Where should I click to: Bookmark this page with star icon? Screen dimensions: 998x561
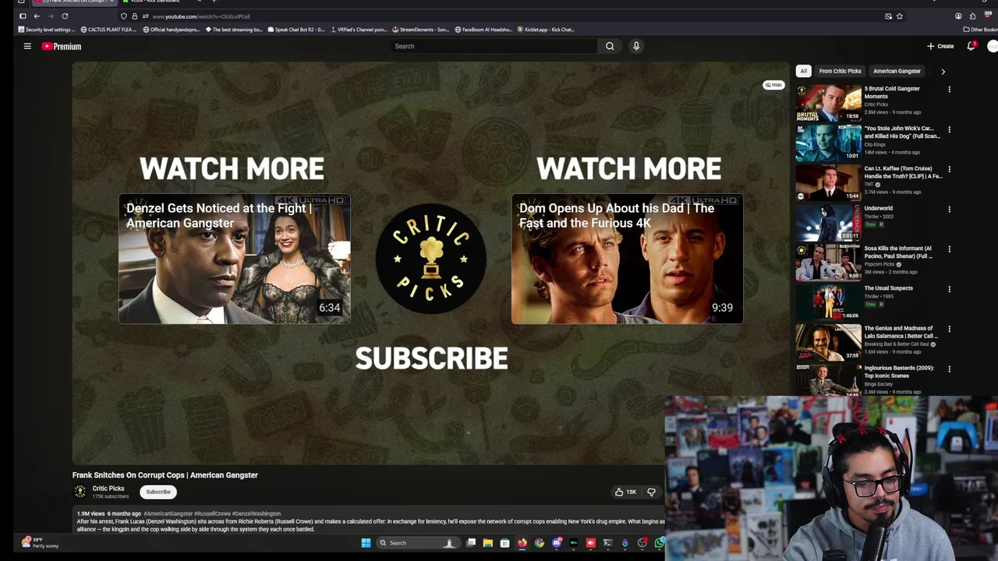900,16
